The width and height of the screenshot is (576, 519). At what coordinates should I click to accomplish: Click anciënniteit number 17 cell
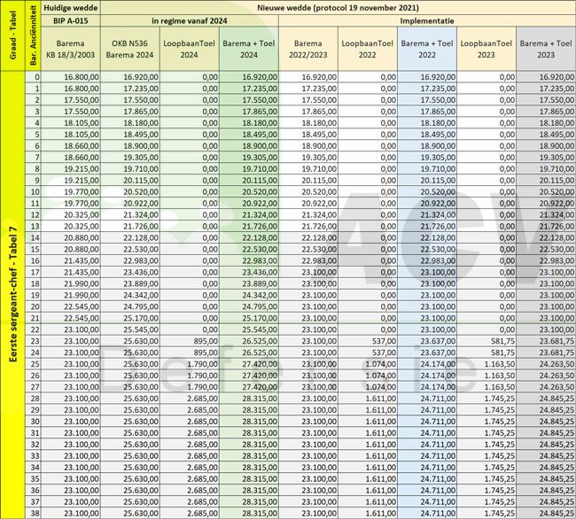tap(33, 273)
